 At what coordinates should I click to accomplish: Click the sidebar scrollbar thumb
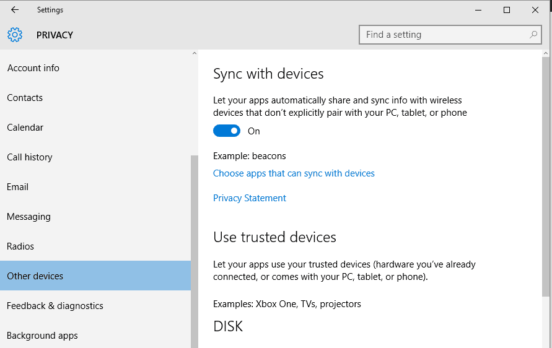point(194,248)
